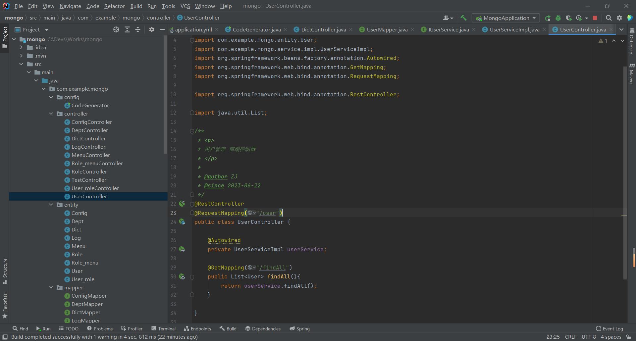Switch to the UserServiceImpl.java tab
The width and height of the screenshot is (636, 341).
click(514, 29)
